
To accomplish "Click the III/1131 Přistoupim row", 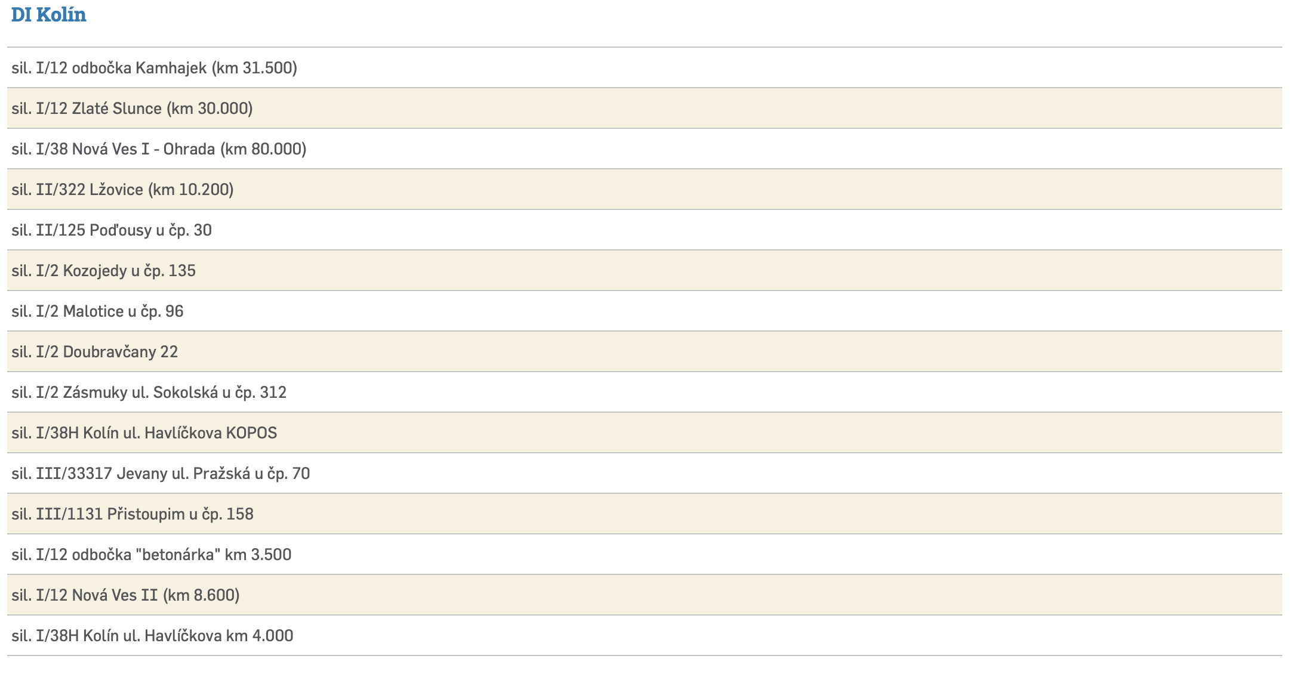I will click(x=133, y=514).
